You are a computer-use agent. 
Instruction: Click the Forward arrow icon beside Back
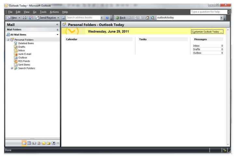tap(130, 18)
